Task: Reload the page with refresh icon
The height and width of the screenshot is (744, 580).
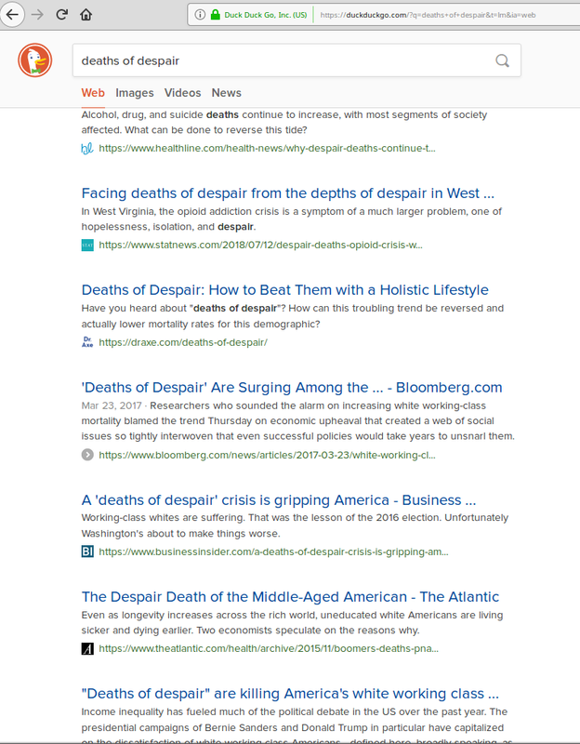Action: point(61,15)
